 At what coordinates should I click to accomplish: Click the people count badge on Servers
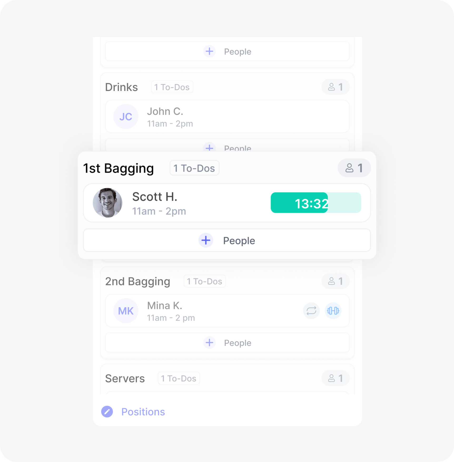[335, 378]
